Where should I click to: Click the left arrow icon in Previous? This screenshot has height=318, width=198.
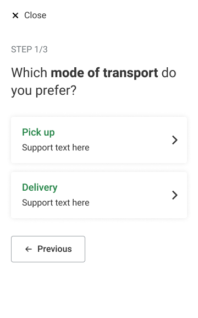click(x=29, y=249)
